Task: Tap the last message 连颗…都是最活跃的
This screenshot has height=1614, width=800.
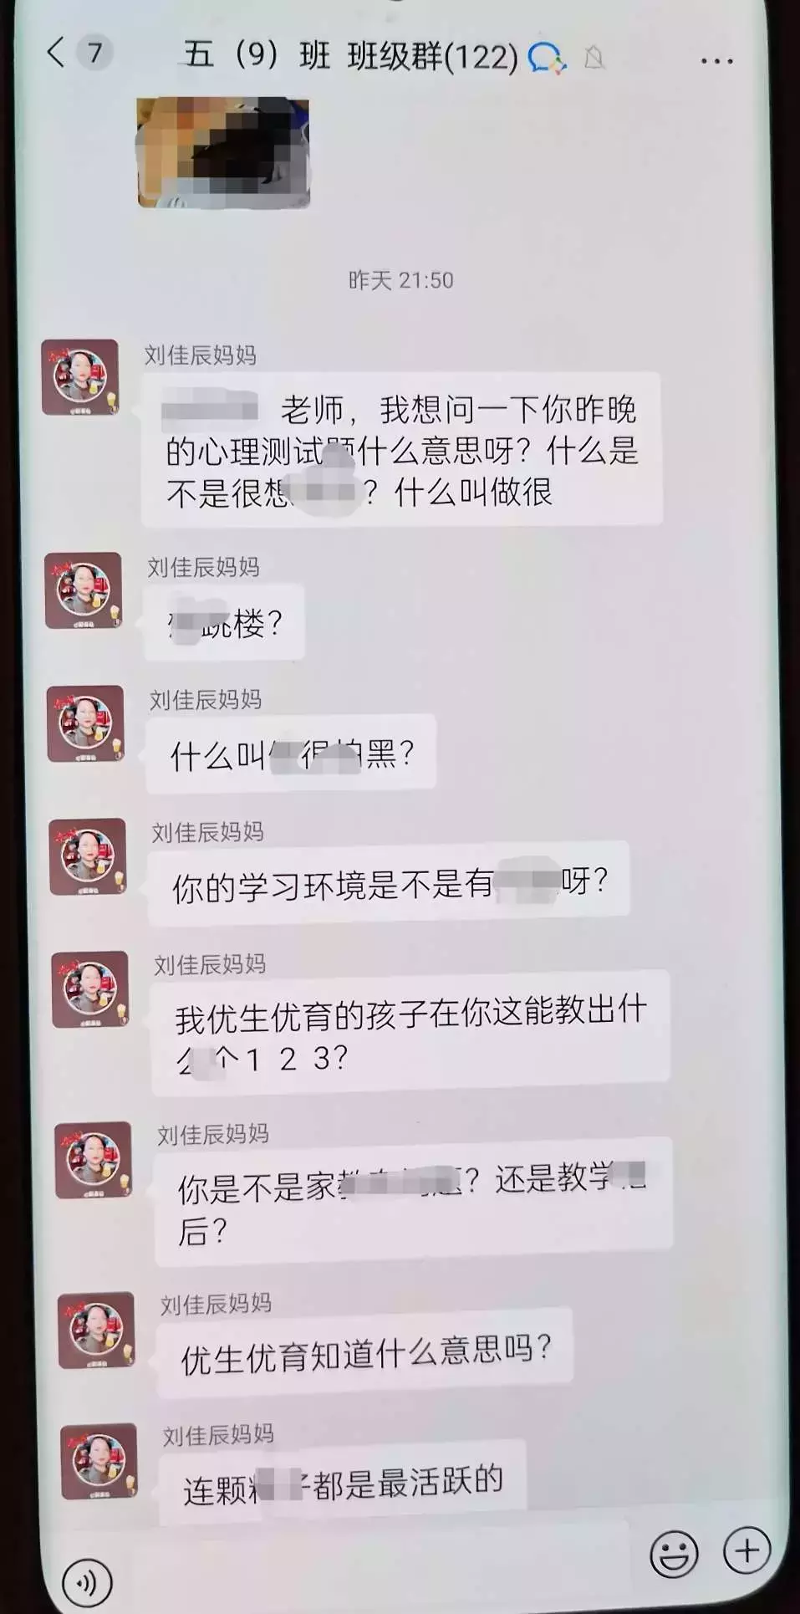Action: pos(343,1482)
